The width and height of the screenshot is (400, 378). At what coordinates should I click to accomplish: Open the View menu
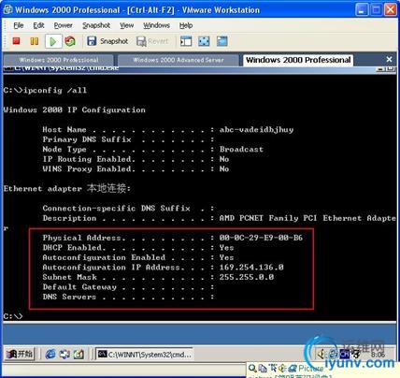127,25
